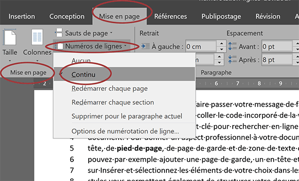Click the spacing after icon
The height and width of the screenshot is (181, 299).
[232, 59]
